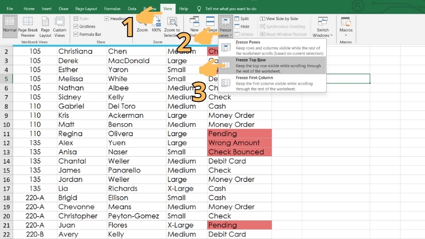Click the 100% zoom icon
The height and width of the screenshot is (239, 425).
[156, 24]
